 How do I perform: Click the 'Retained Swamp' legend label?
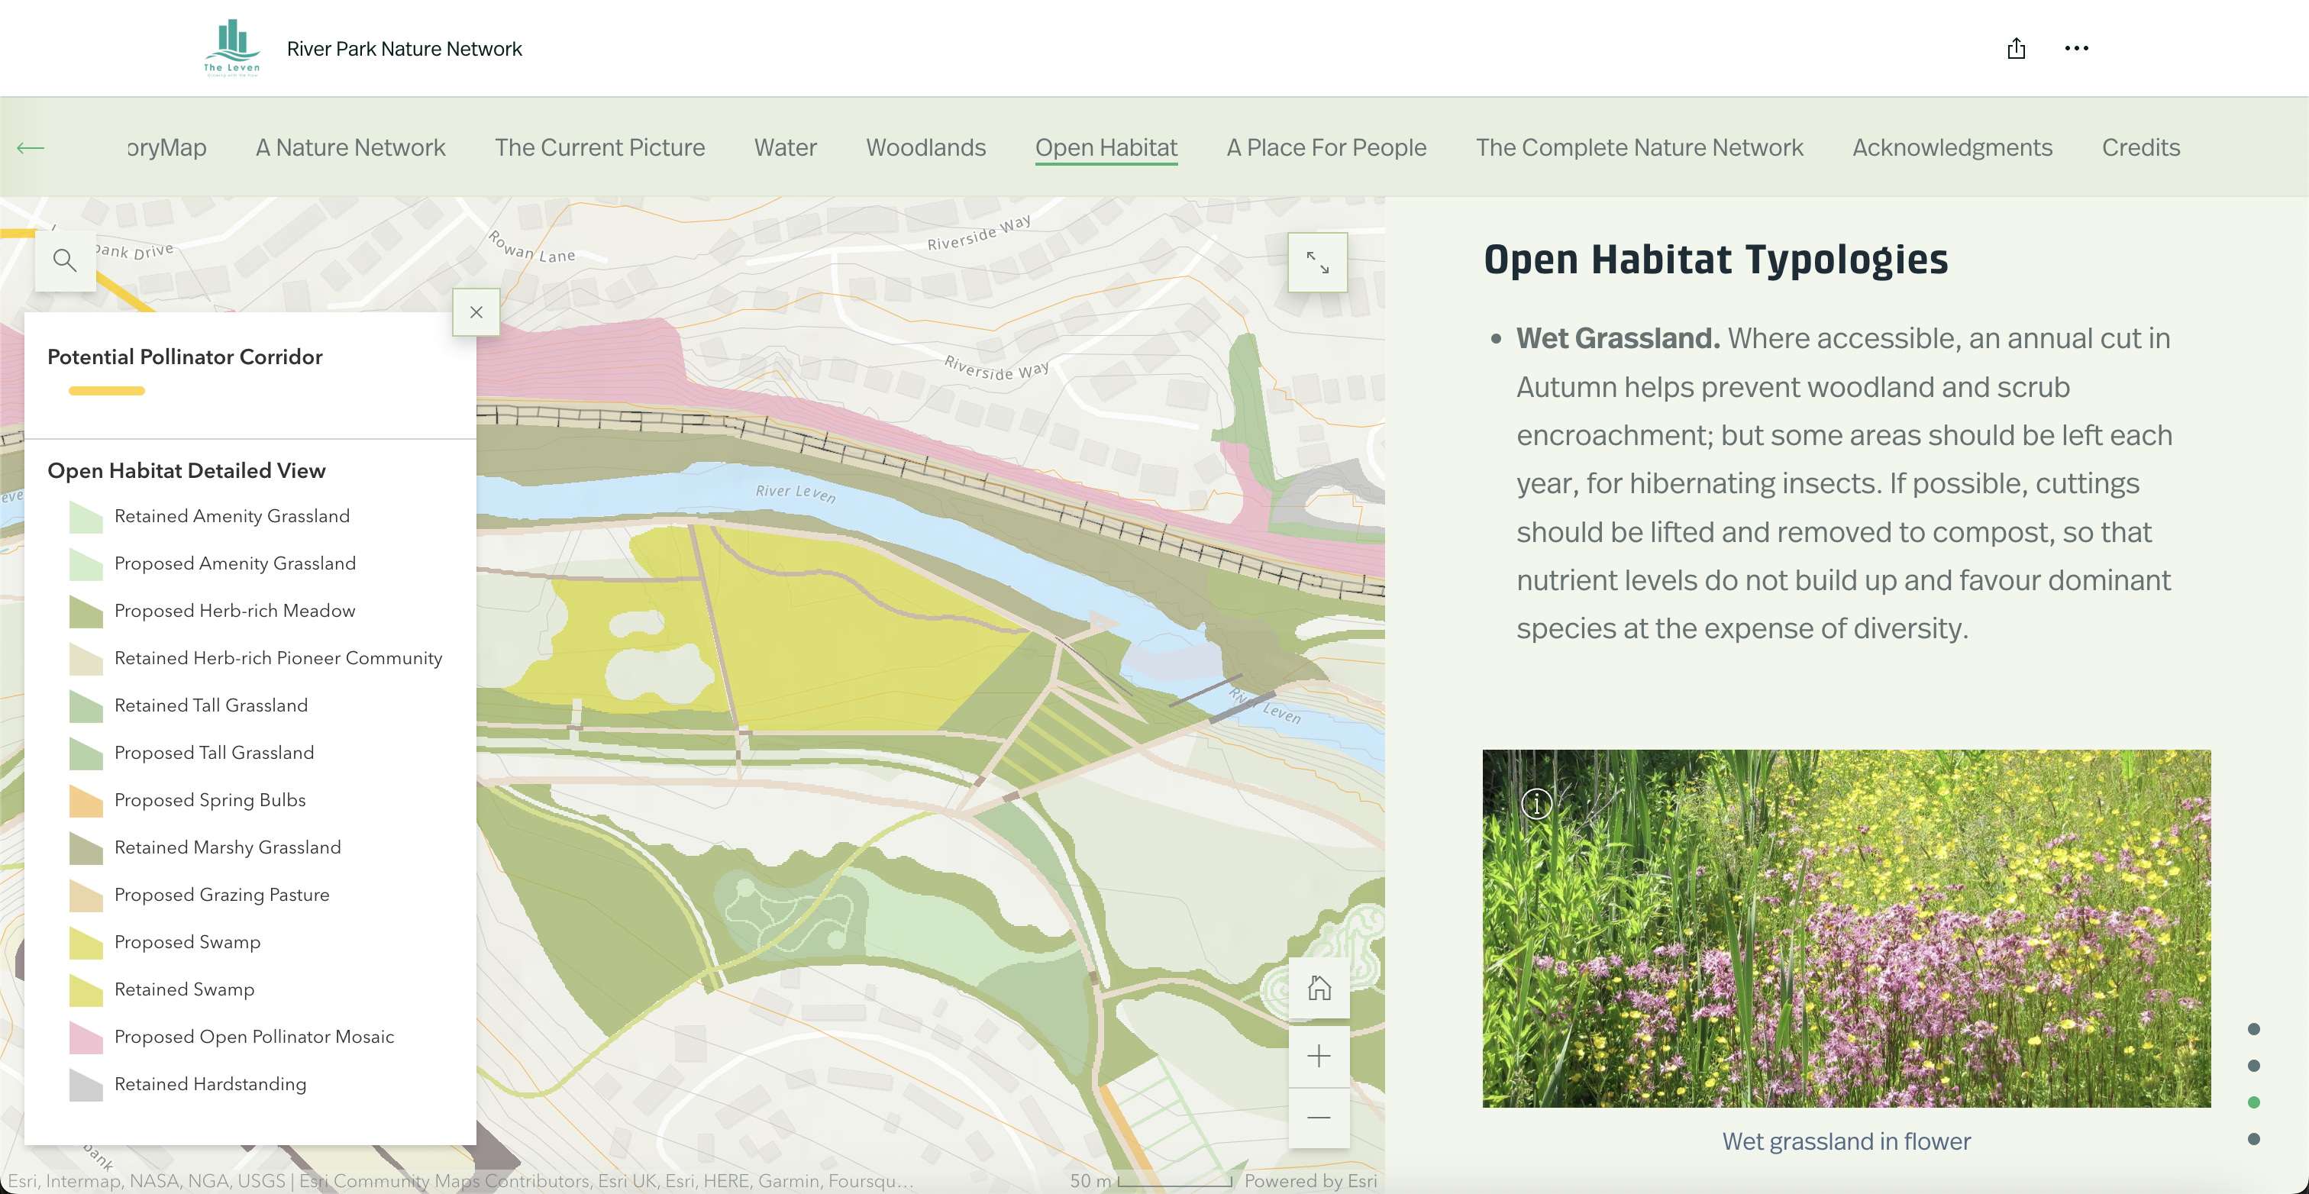(184, 989)
